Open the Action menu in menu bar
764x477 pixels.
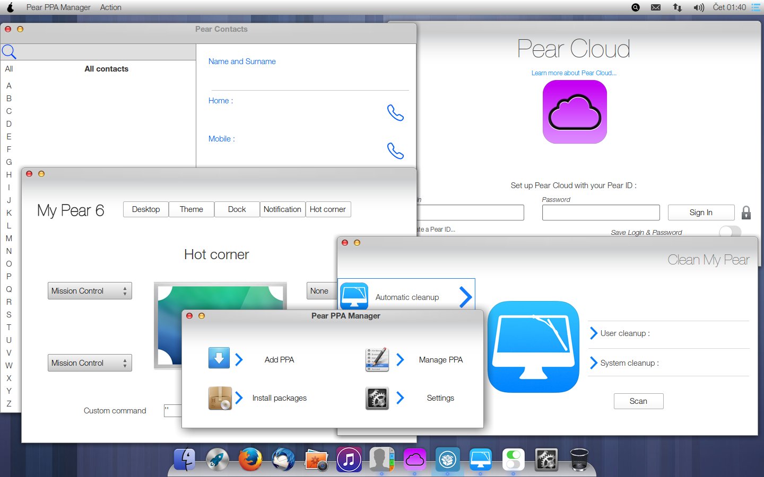pyautogui.click(x=110, y=7)
